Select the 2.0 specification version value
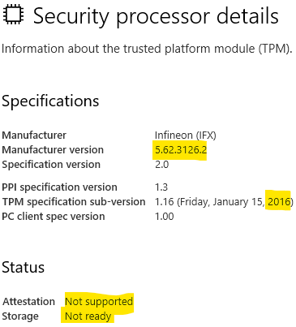296x327 pixels. pos(161,165)
